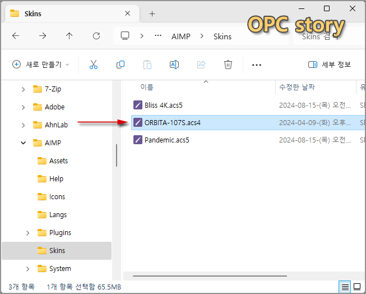Collapse the AIMP folder chevron

[23, 143]
